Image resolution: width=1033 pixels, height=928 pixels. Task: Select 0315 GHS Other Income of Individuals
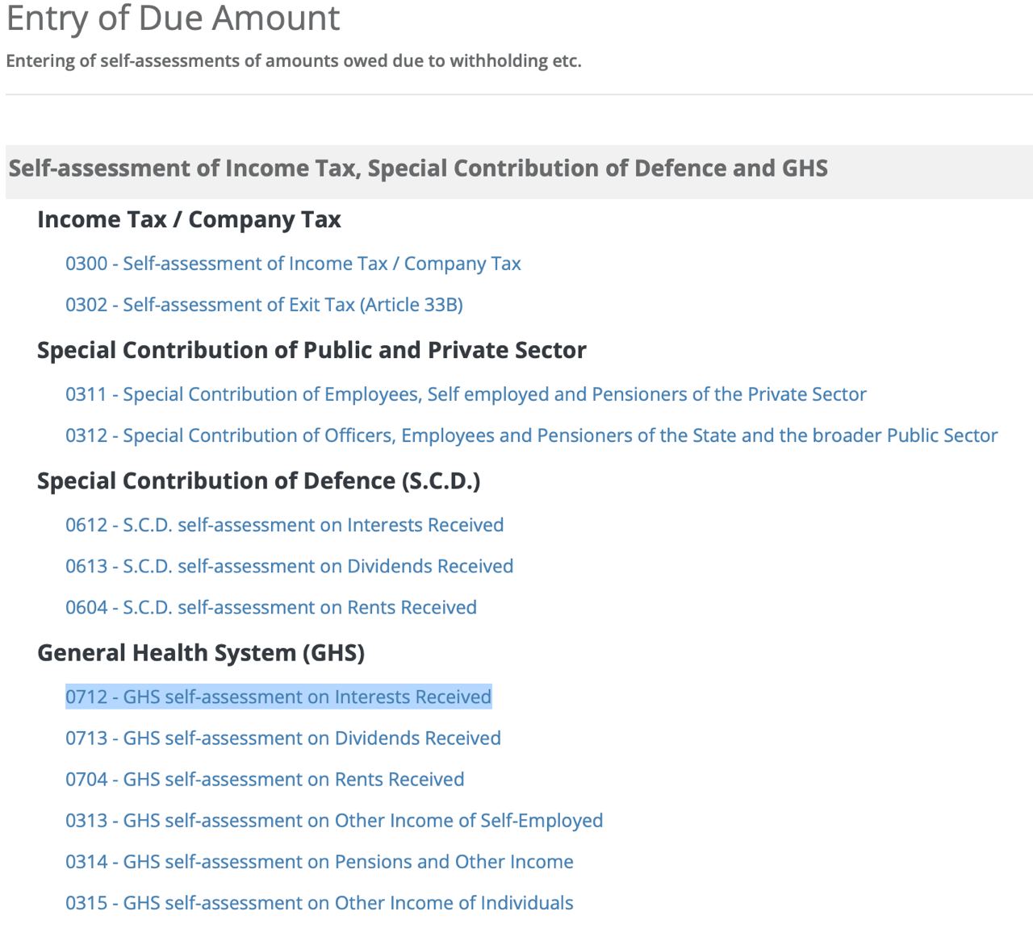319,902
